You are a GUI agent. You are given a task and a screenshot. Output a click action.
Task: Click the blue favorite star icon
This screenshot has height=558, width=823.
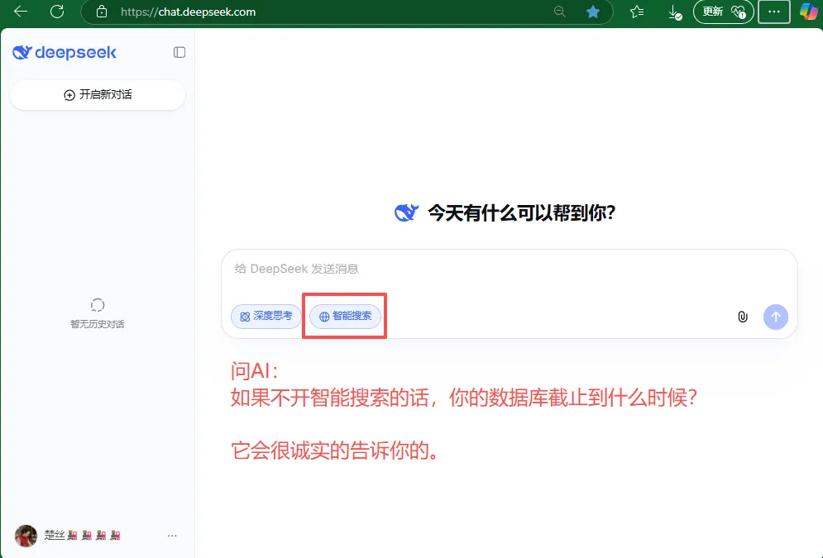coord(593,12)
